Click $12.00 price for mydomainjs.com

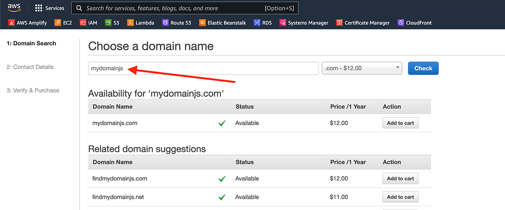(x=339, y=123)
